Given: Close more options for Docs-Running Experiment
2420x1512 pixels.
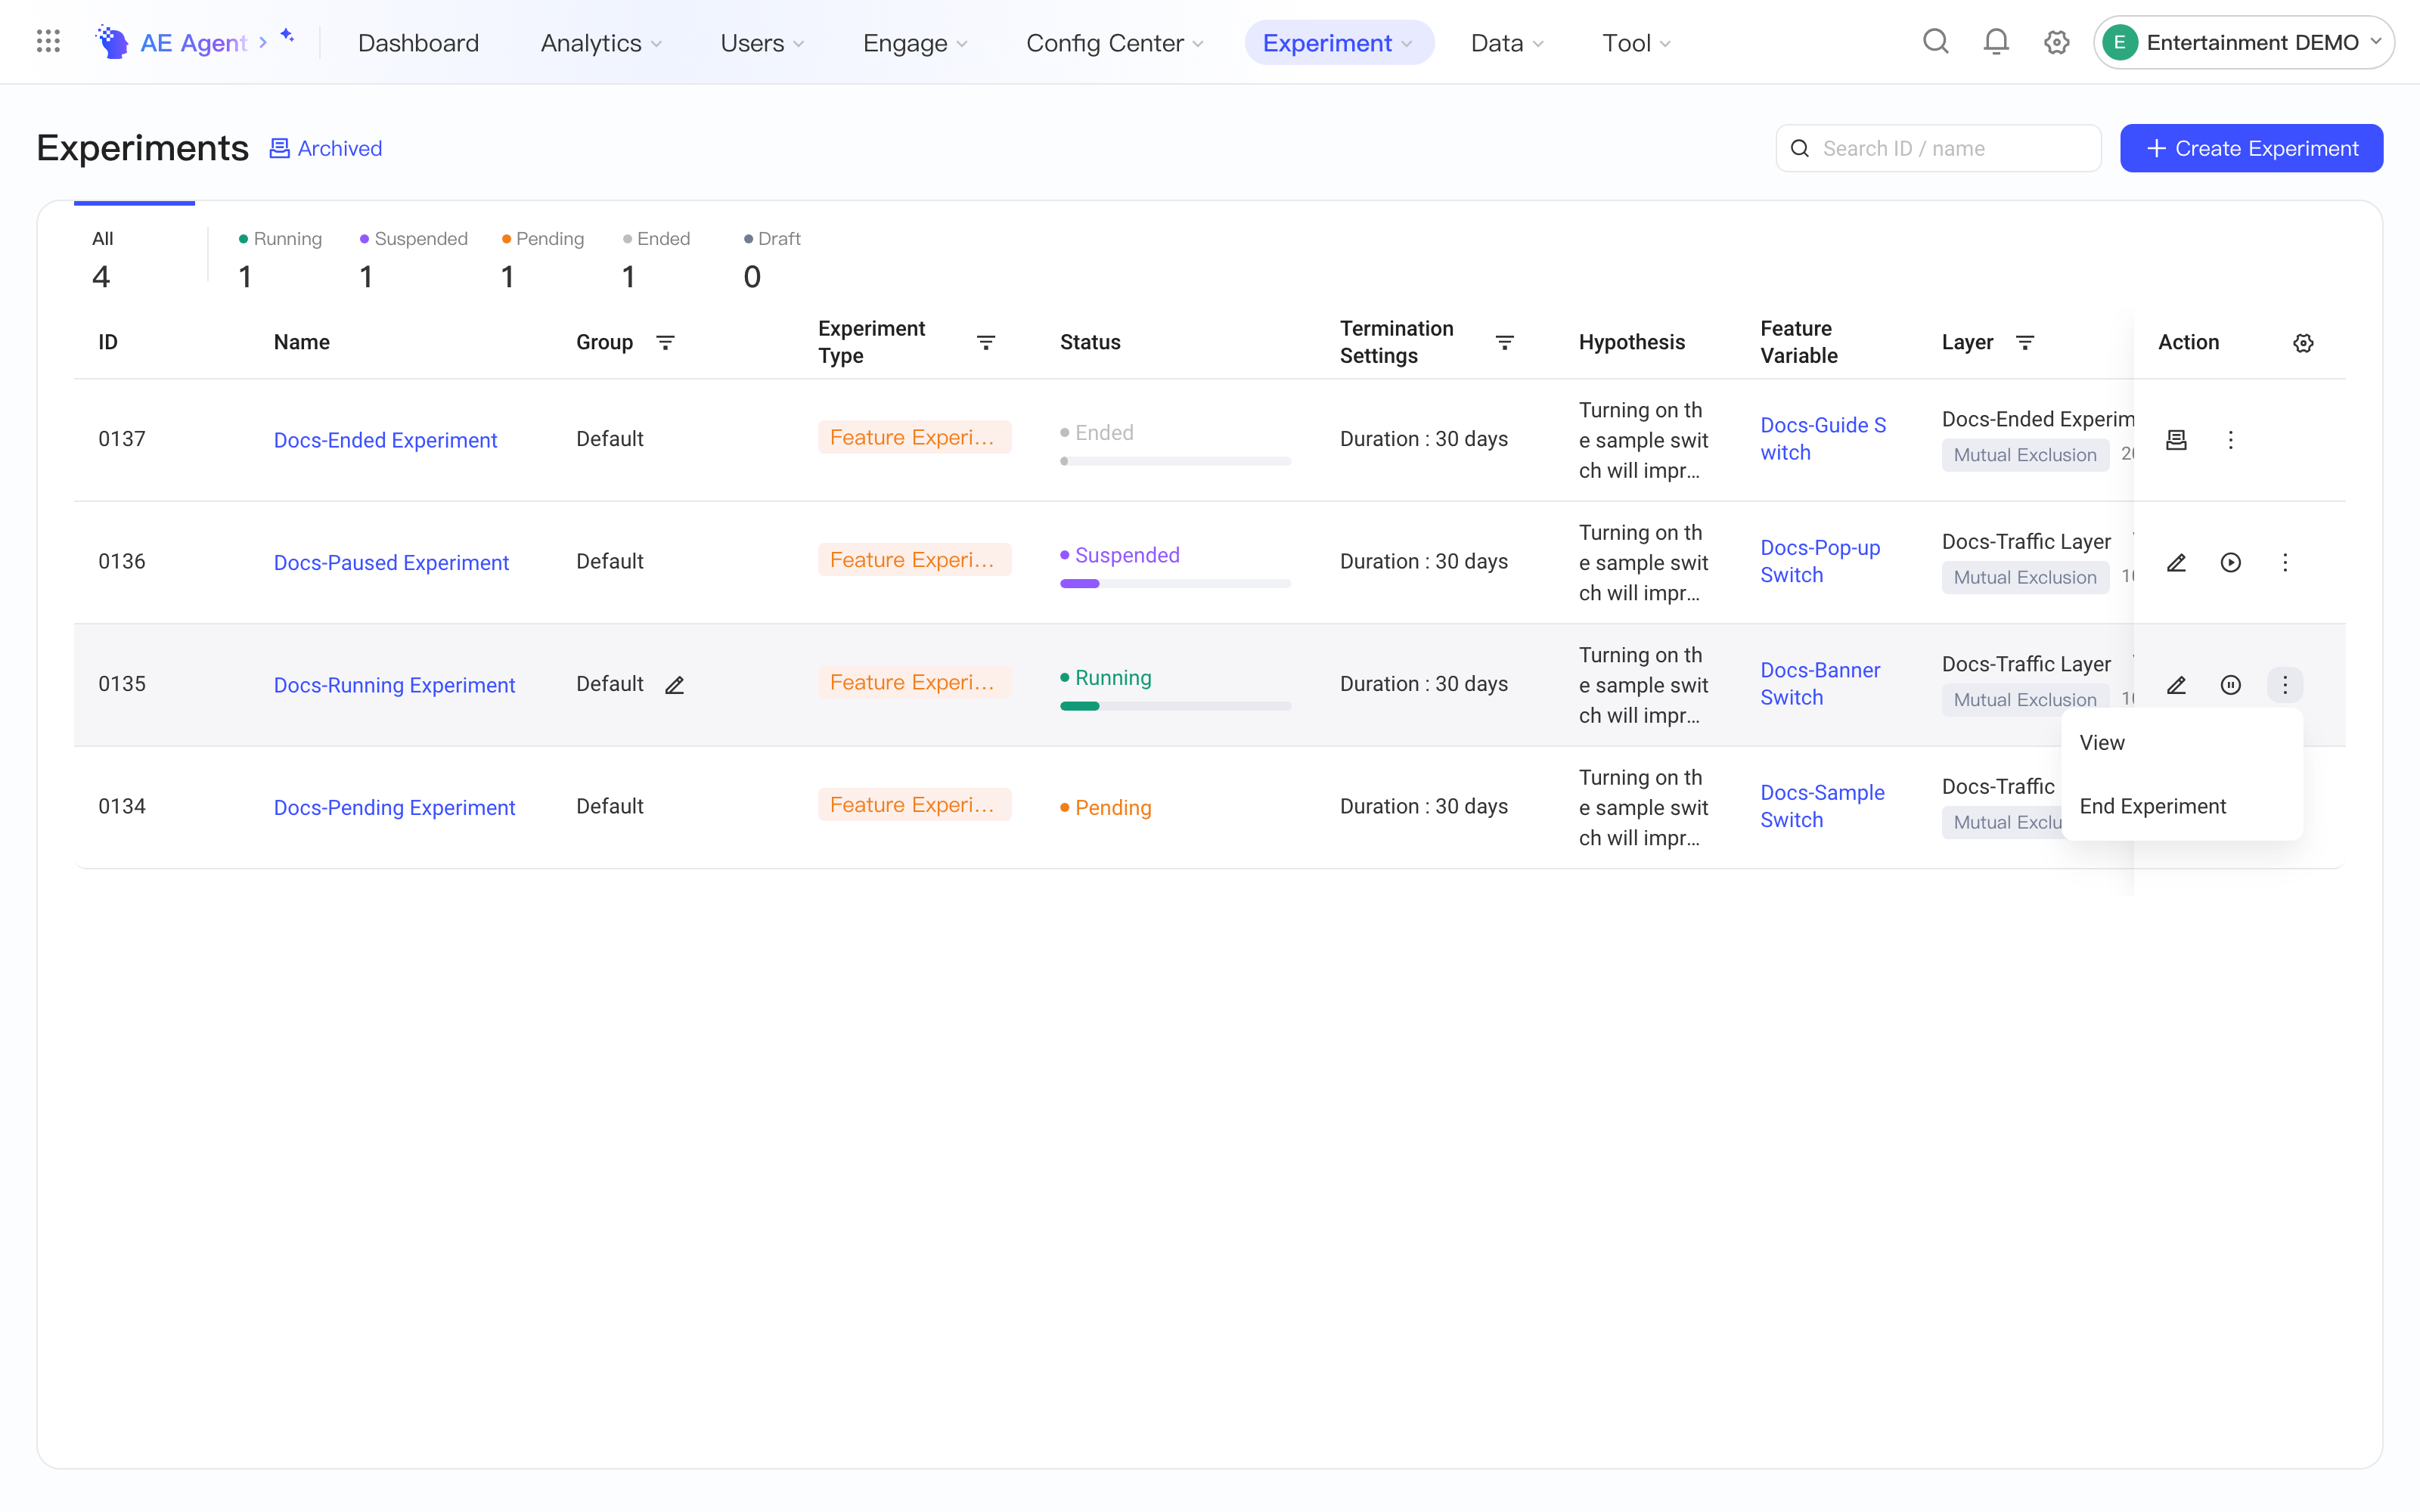Looking at the screenshot, I should pos(2285,685).
